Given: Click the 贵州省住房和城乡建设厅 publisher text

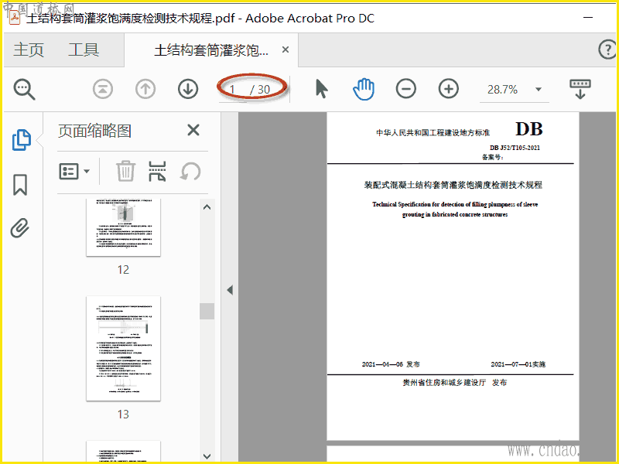Looking at the screenshot, I should click(x=444, y=382).
